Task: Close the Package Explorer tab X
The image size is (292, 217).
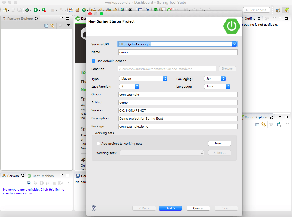Action: tap(37, 19)
